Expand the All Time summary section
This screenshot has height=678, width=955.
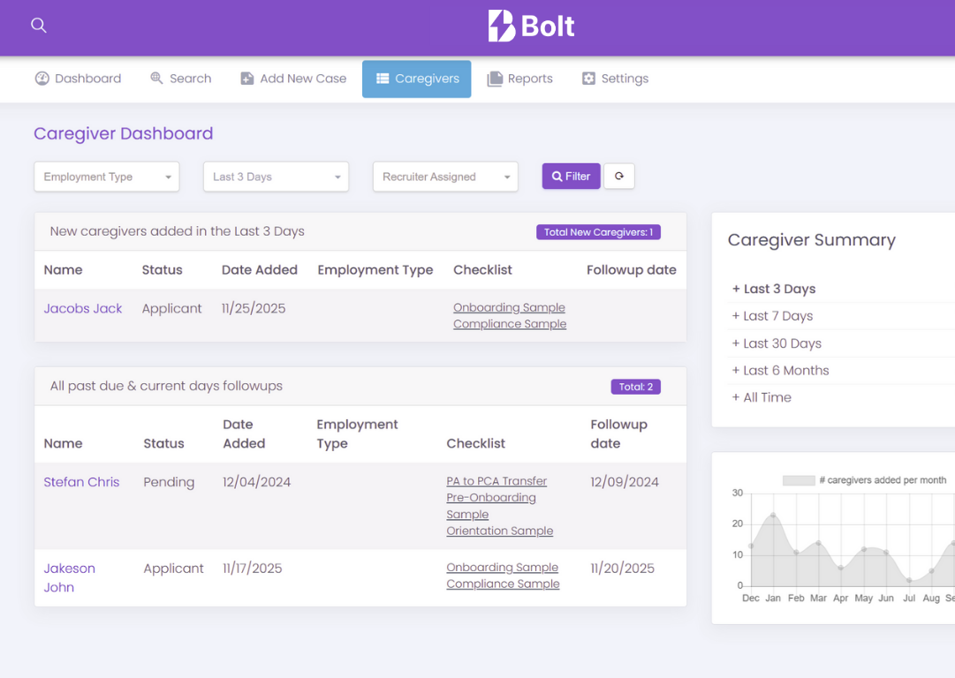(761, 397)
